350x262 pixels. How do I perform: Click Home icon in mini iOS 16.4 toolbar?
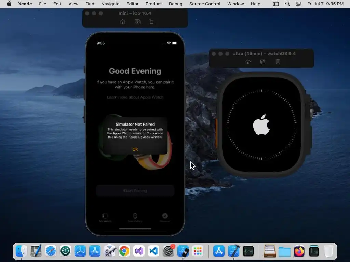coord(123,21)
